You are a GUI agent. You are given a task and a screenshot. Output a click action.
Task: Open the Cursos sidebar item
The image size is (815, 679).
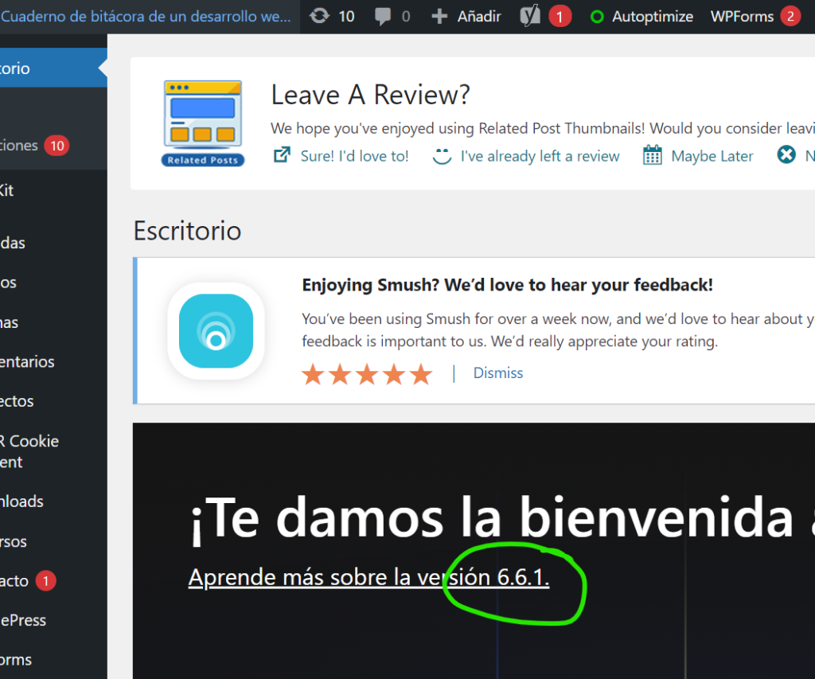coord(52,541)
